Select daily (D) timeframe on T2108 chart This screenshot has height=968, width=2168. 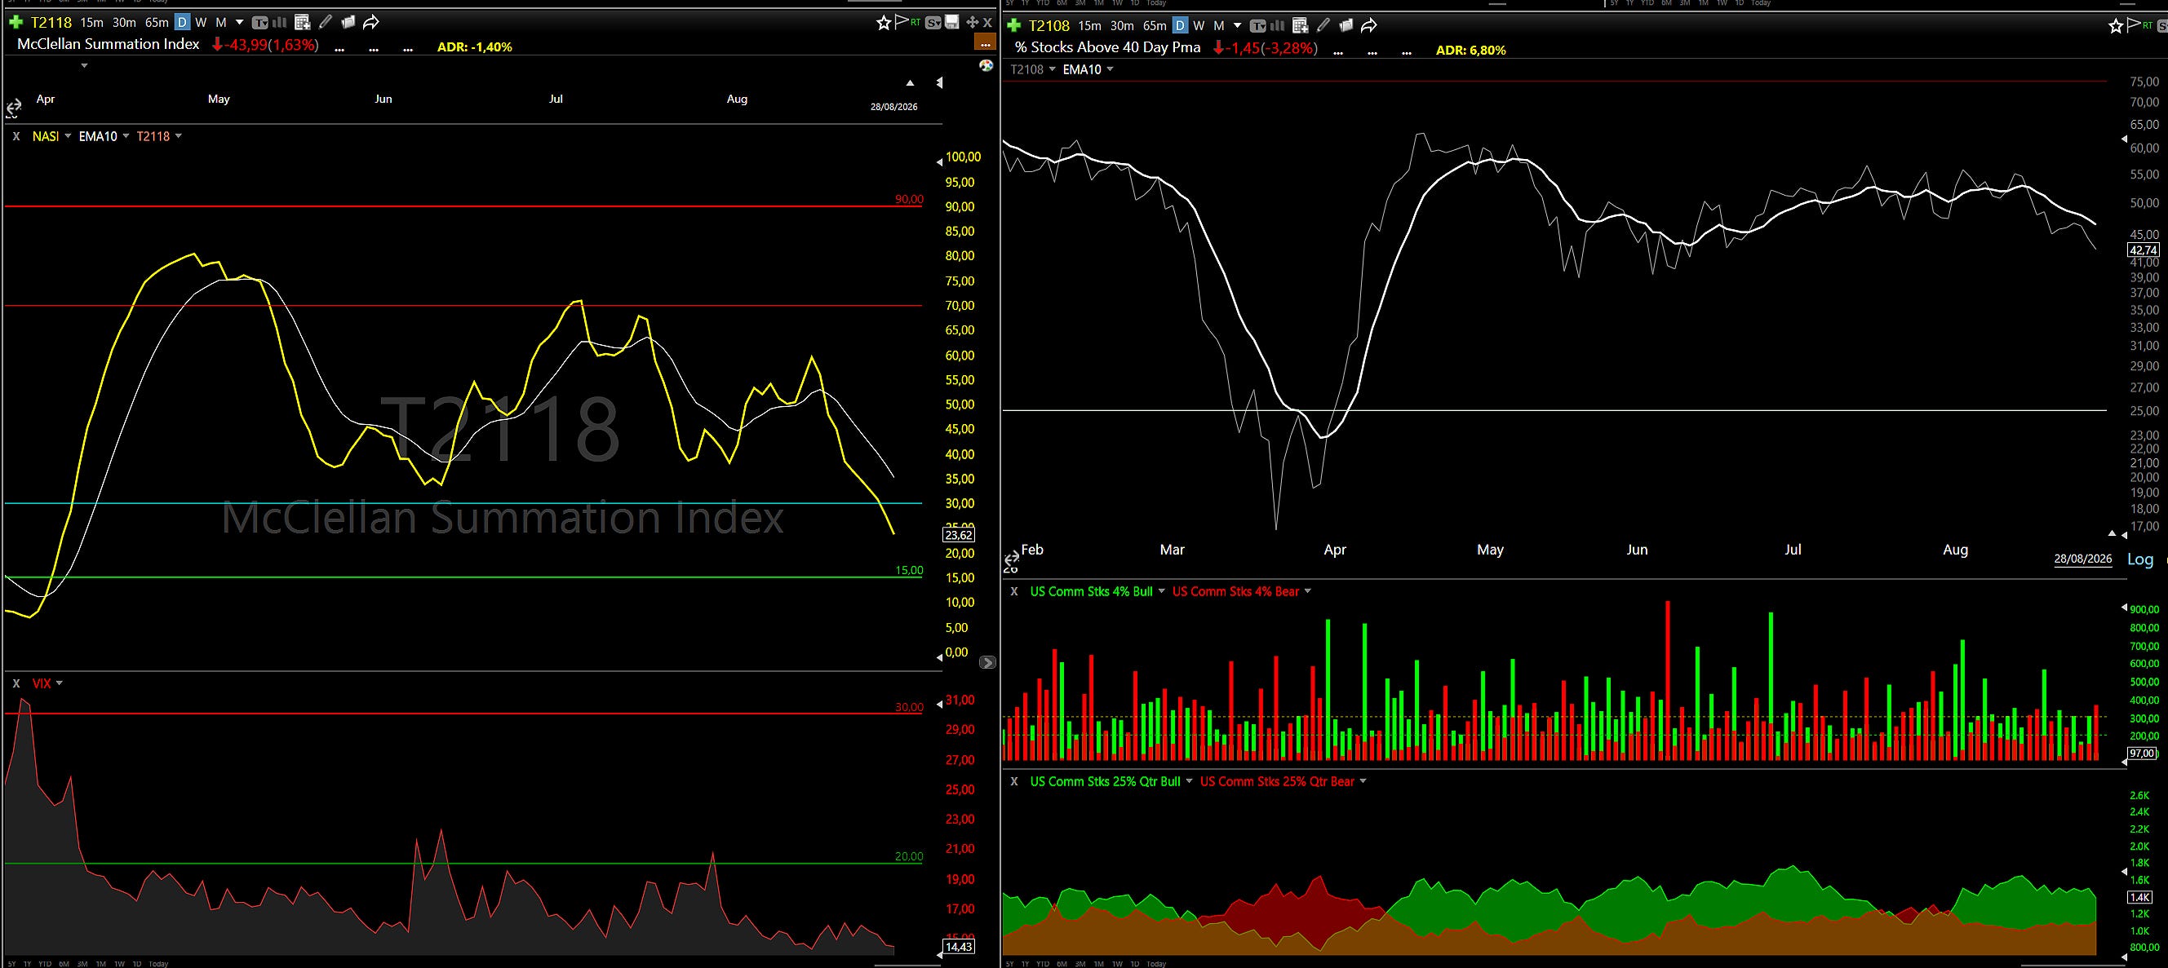coord(1180,26)
